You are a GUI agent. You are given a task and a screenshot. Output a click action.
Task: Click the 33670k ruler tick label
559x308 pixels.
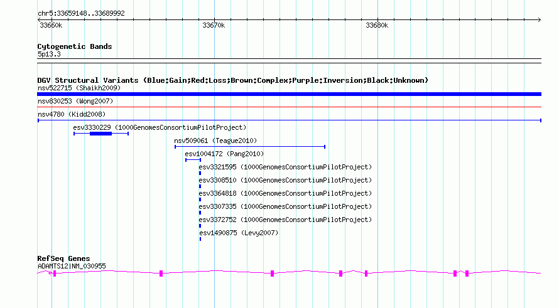[214, 25]
